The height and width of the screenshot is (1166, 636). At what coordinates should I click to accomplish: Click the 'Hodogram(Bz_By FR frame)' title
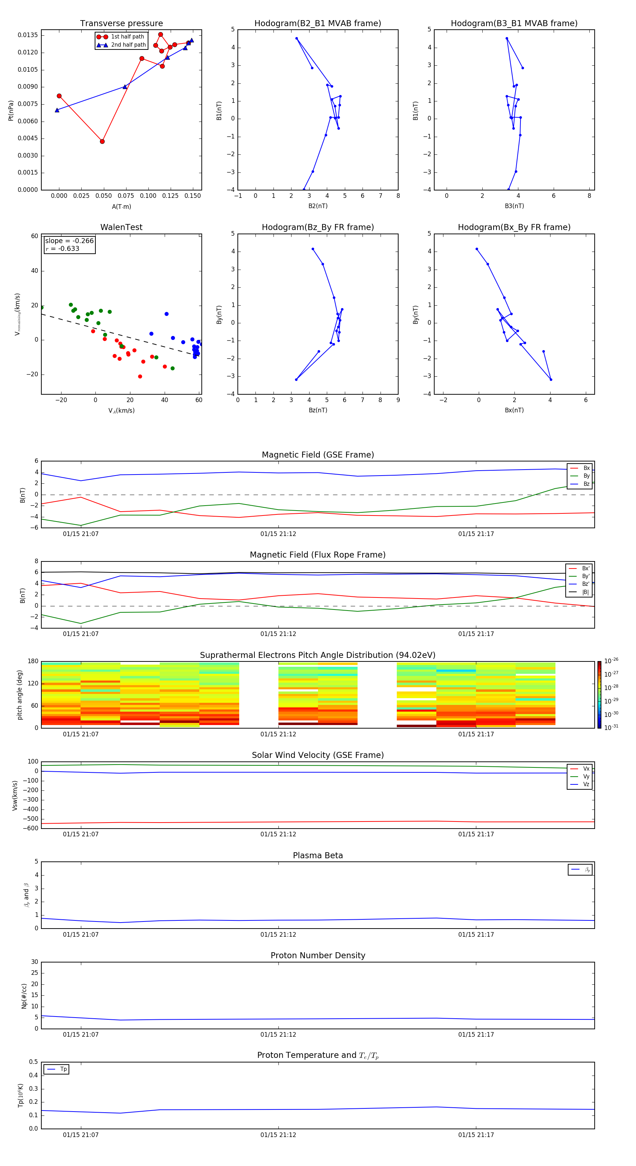pyautogui.click(x=318, y=227)
